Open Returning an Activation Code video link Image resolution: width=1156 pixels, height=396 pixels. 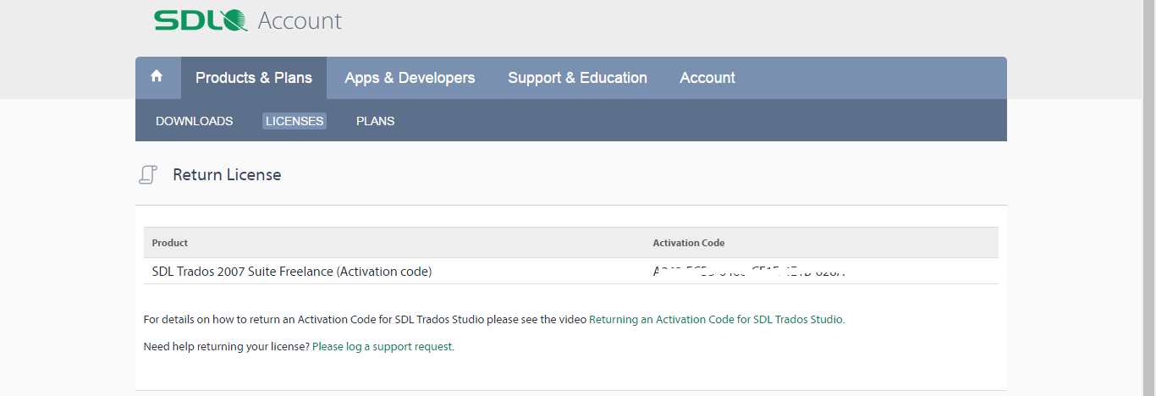[x=716, y=320]
